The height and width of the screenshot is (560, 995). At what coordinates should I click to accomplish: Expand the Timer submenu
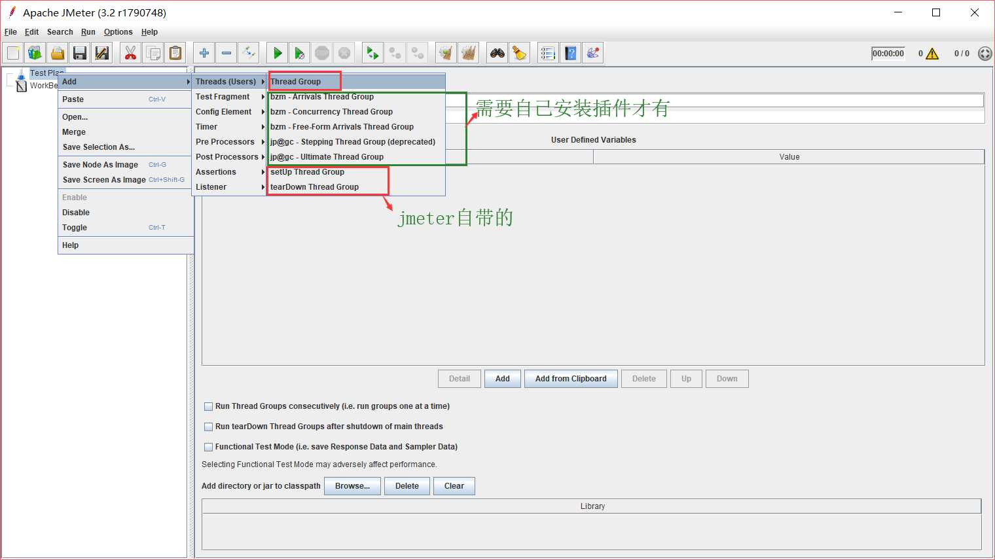[230, 127]
